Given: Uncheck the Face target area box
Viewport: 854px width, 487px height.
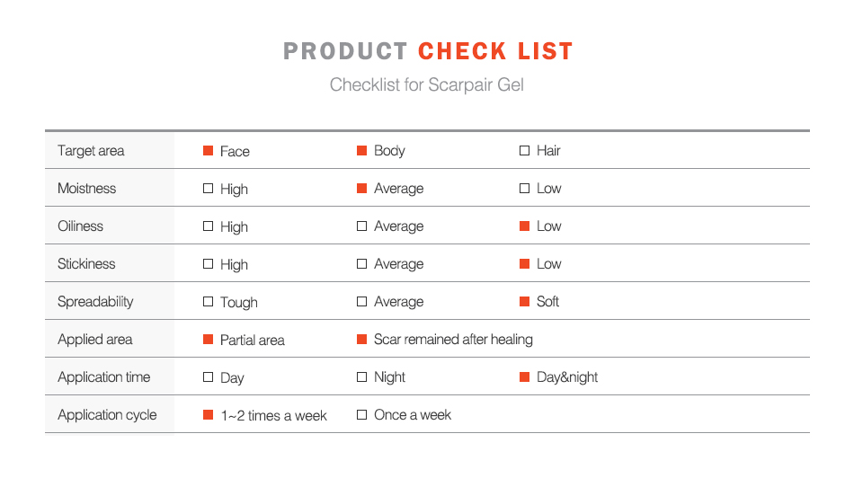Looking at the screenshot, I should (209, 151).
